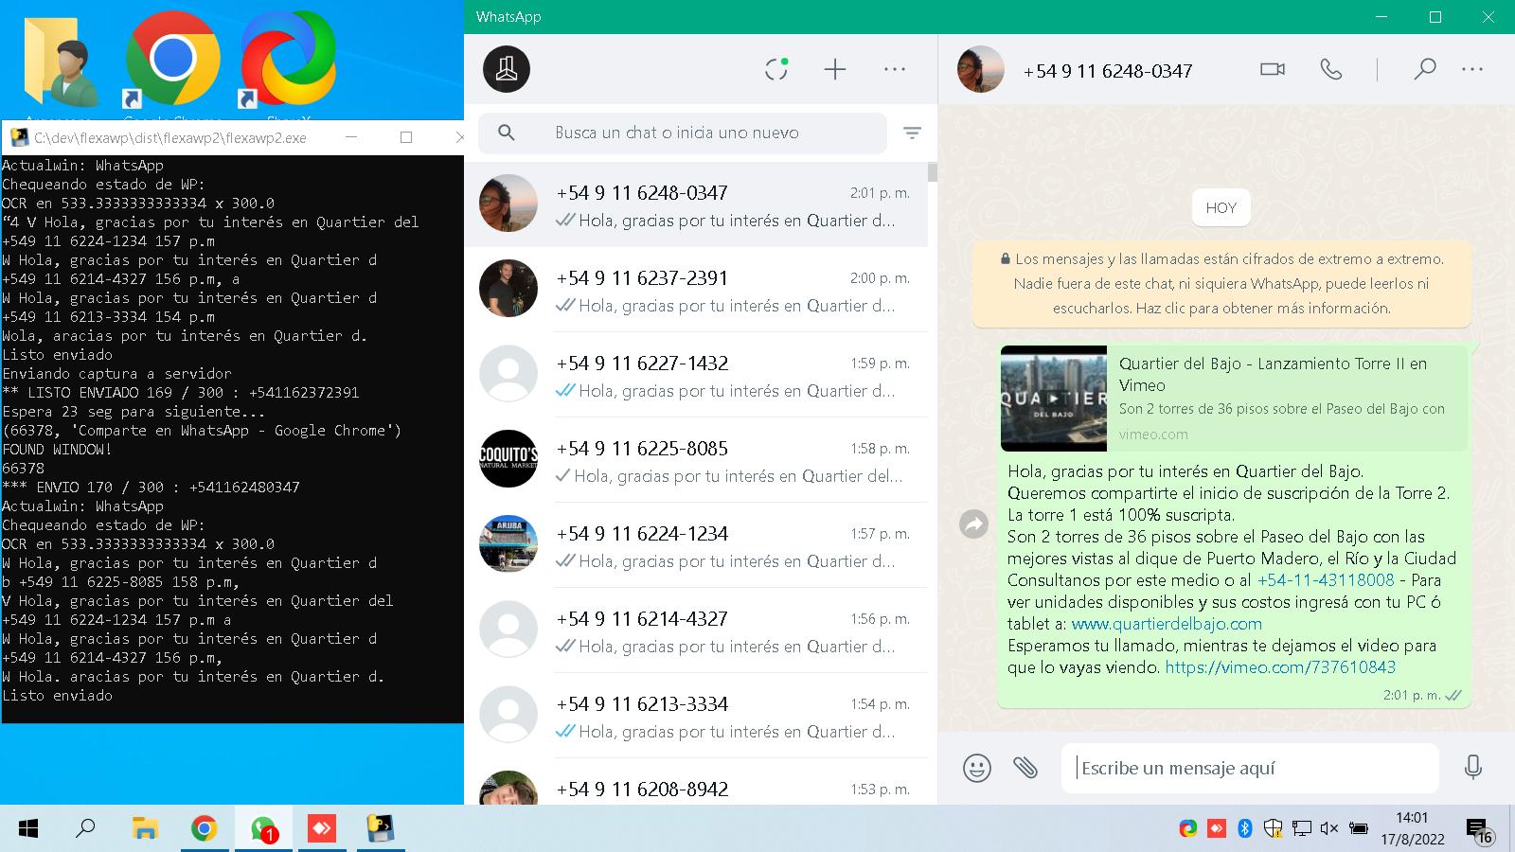Viewport: 1515px width, 852px height.
Task: Open File Explorer from the taskbar
Action: 145,829
